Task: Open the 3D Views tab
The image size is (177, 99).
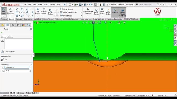Action: 20,93
